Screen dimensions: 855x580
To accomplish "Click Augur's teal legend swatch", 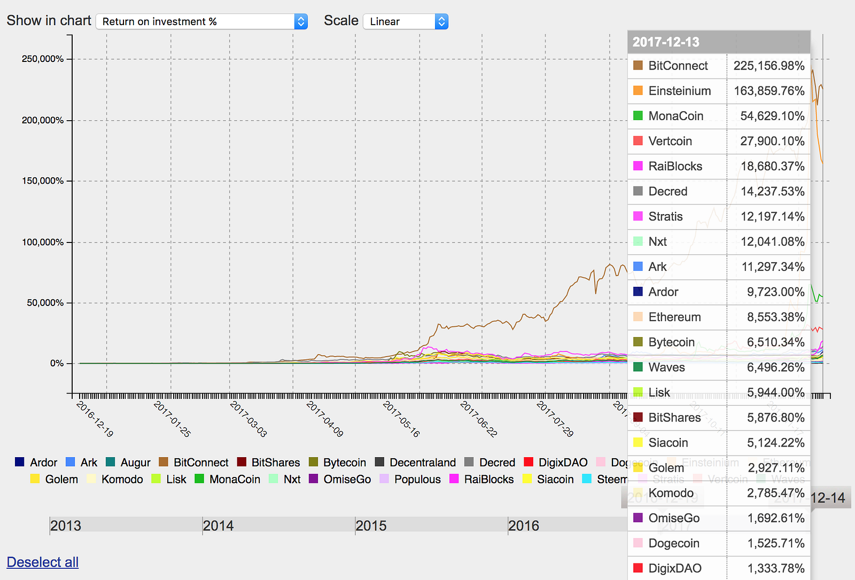I will [111, 462].
